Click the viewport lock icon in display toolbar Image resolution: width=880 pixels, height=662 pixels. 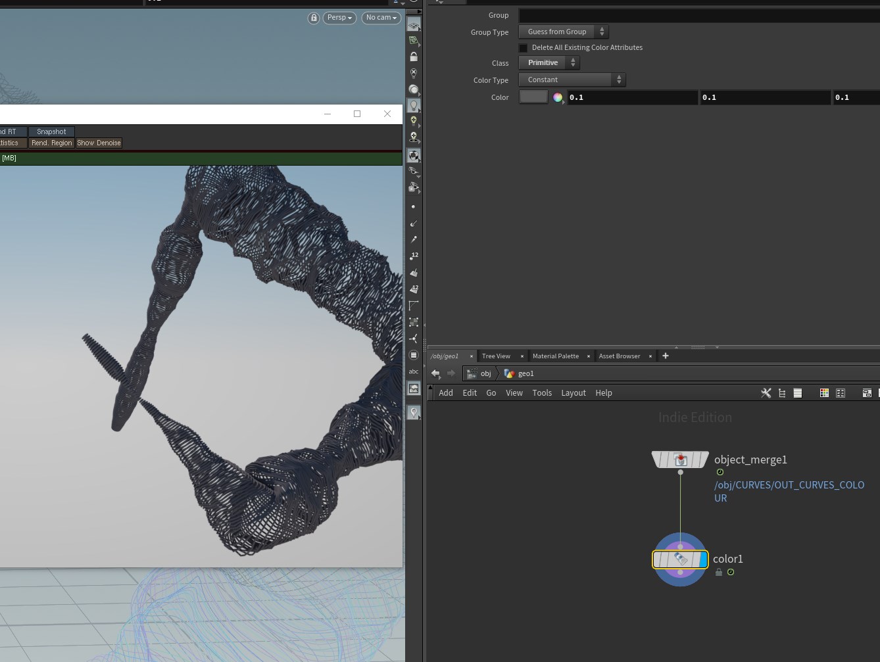[x=414, y=57]
